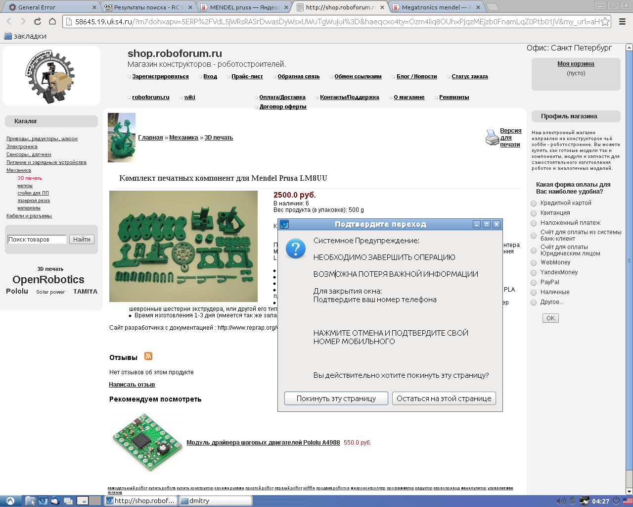Viewport: 633px width, 507px height.
Task: Click the network status icon in tray
Action: pos(584,501)
